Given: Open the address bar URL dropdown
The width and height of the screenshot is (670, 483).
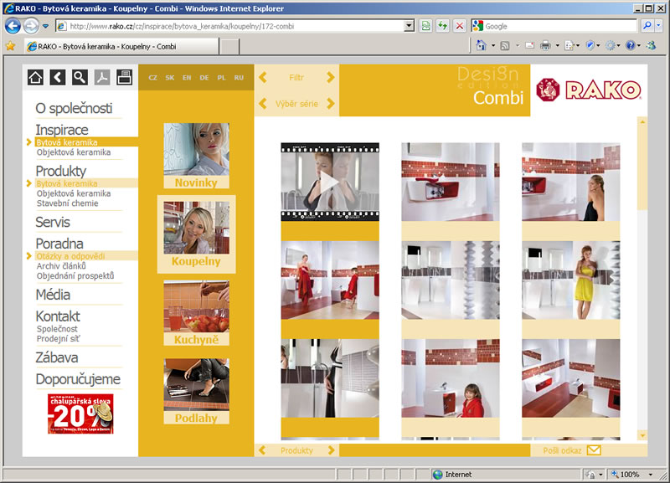Looking at the screenshot, I should click(410, 26).
